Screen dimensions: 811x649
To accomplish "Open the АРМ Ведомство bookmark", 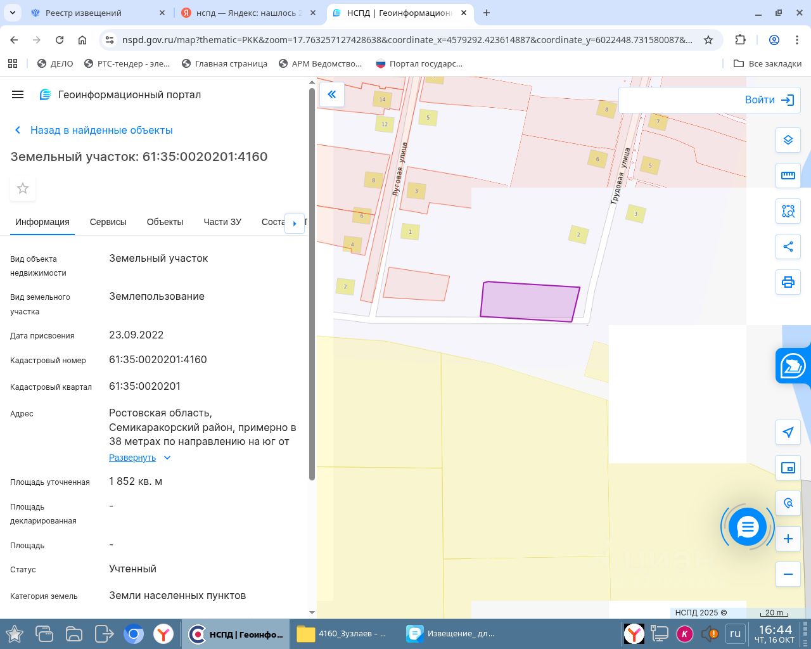I will [x=320, y=63].
